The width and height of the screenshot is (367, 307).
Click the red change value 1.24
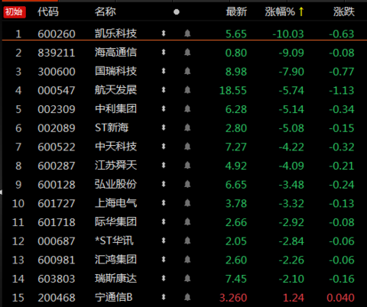tap(294, 298)
